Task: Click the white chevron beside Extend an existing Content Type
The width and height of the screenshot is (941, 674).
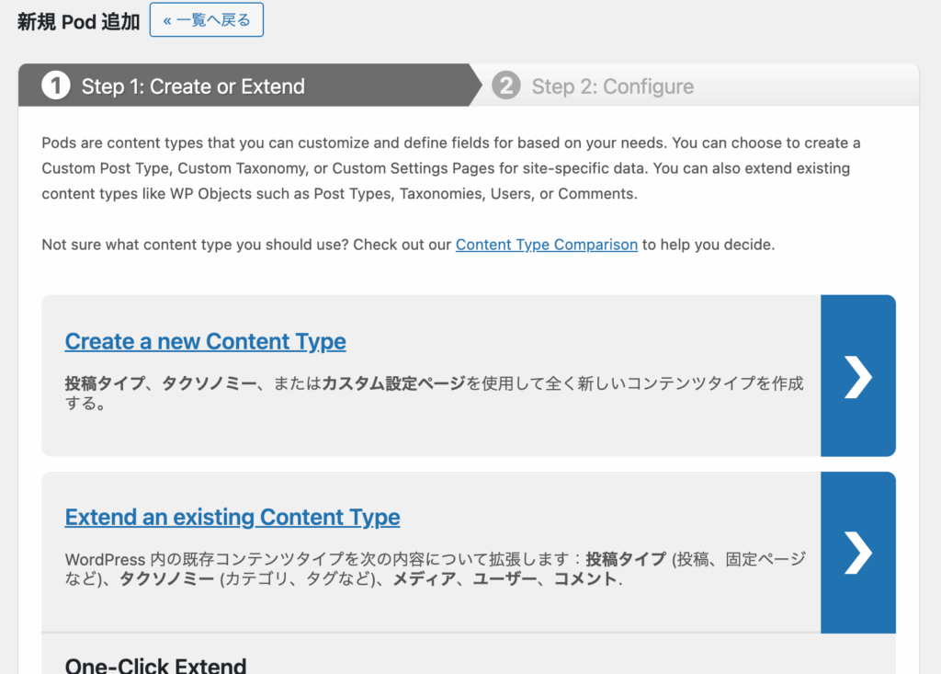Action: click(x=857, y=553)
